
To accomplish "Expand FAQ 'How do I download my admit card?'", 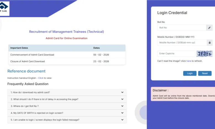I will (x=67, y=92).
